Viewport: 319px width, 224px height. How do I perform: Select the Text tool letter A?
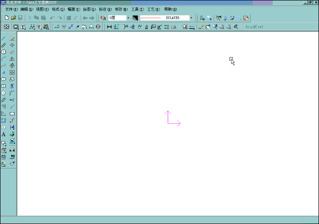tap(4, 134)
